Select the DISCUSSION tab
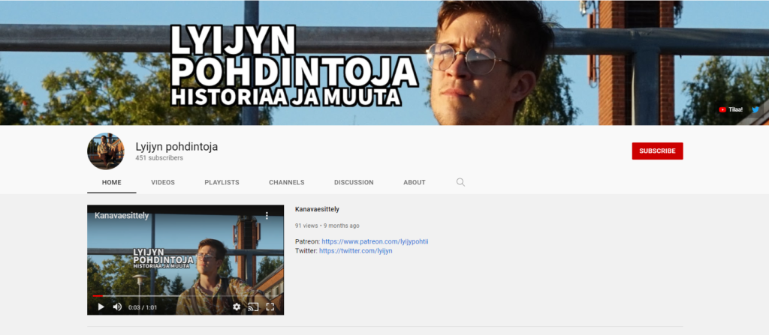The width and height of the screenshot is (769, 335). 354,182
